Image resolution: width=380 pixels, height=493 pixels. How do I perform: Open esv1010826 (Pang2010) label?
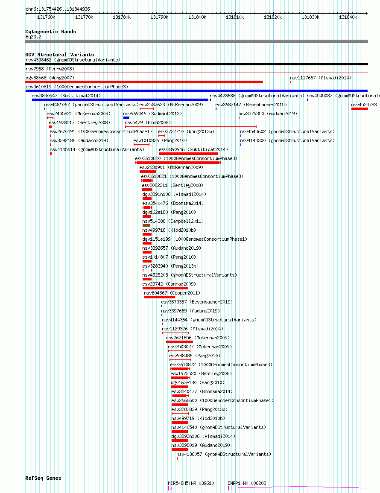click(x=160, y=140)
